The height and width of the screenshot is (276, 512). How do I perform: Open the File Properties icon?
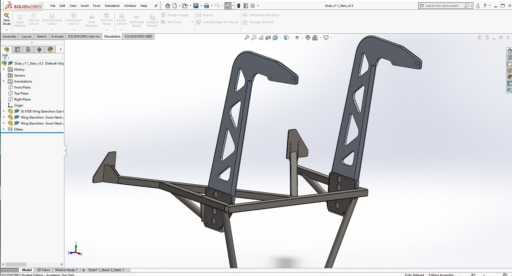pyautogui.click(x=246, y=6)
